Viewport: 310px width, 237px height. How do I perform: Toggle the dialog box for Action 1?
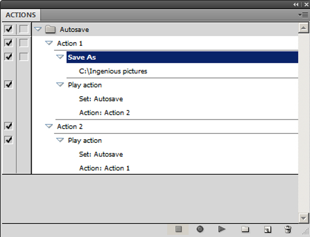point(24,43)
